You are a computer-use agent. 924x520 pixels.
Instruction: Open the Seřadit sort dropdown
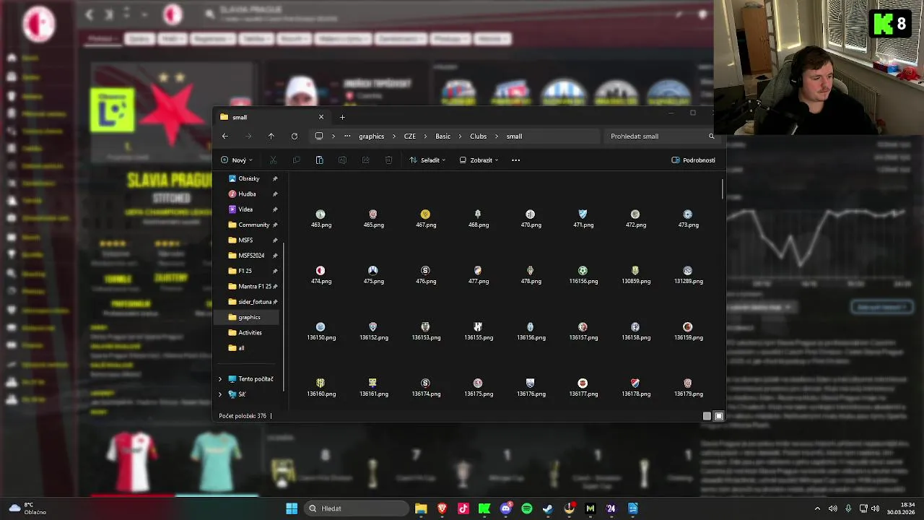pos(427,160)
